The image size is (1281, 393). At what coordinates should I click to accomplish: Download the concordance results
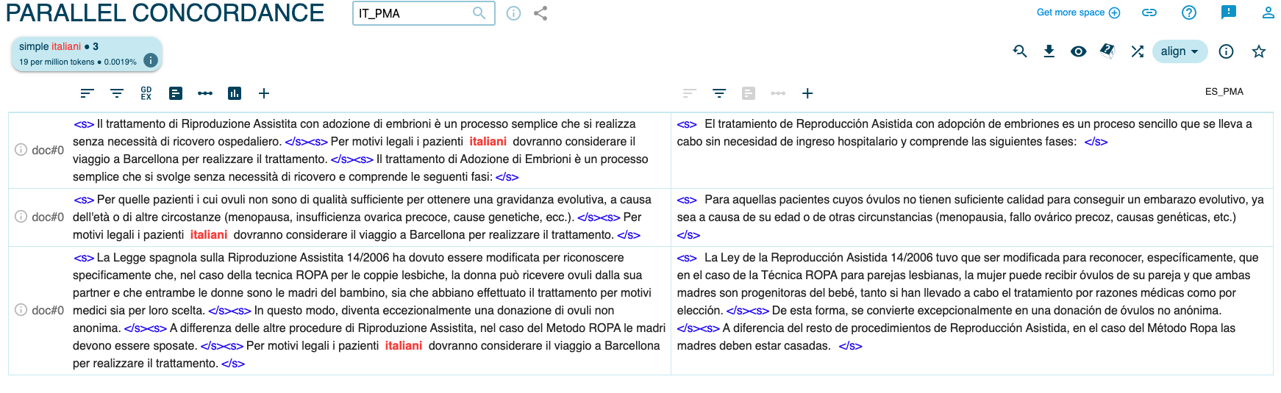coord(1049,51)
